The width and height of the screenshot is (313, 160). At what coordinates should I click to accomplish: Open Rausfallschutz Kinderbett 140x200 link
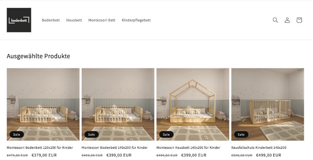259,148
